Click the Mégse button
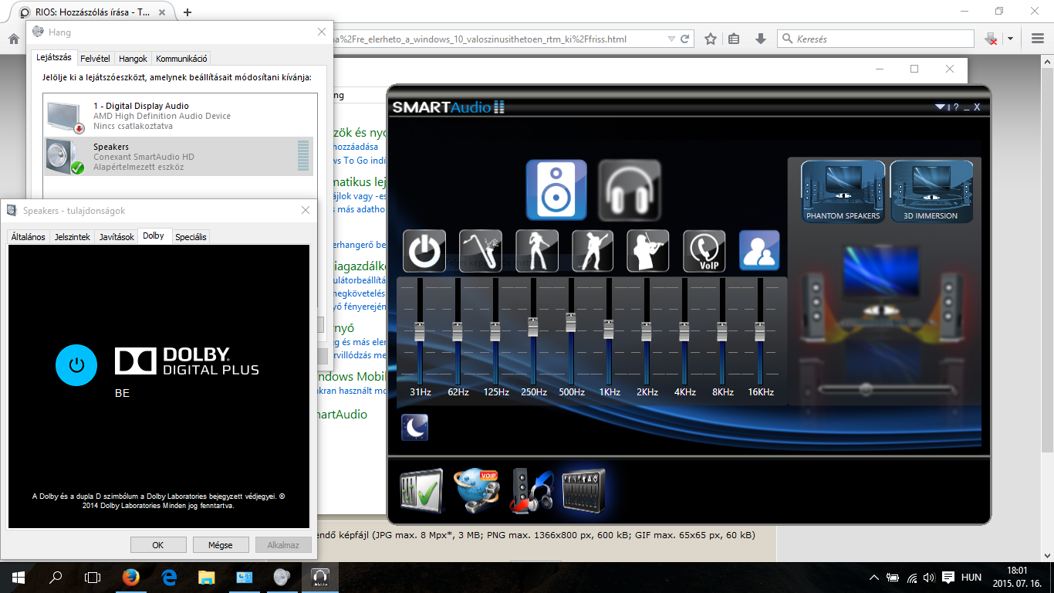The width and height of the screenshot is (1054, 593). [x=221, y=544]
